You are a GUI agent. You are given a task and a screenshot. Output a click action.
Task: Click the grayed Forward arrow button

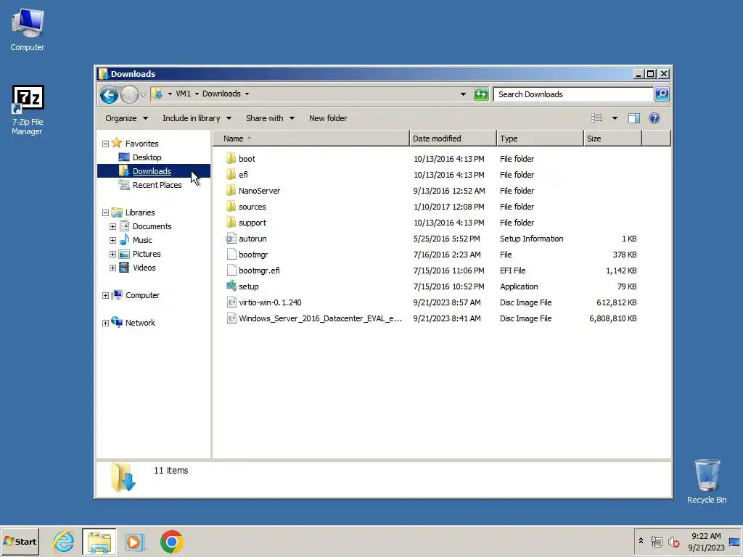click(129, 95)
